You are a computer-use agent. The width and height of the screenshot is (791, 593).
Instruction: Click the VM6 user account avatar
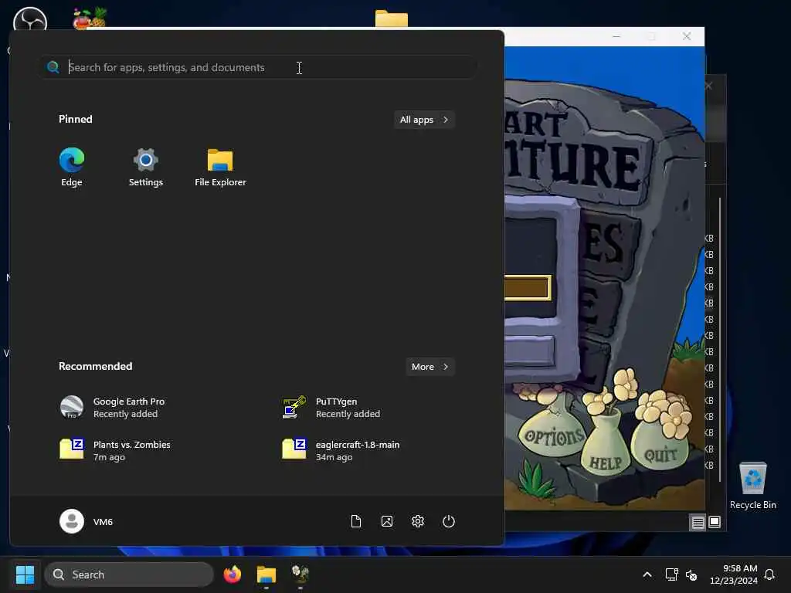72,521
